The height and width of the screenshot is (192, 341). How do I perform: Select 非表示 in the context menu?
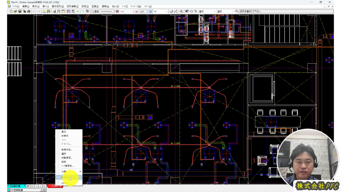click(x=65, y=136)
